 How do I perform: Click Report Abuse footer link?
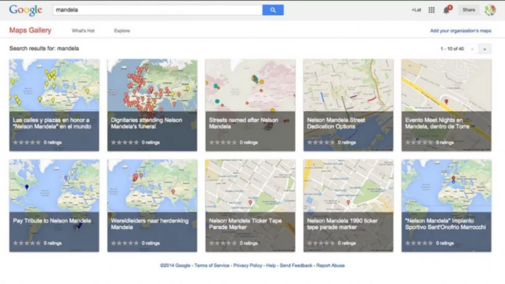330,265
